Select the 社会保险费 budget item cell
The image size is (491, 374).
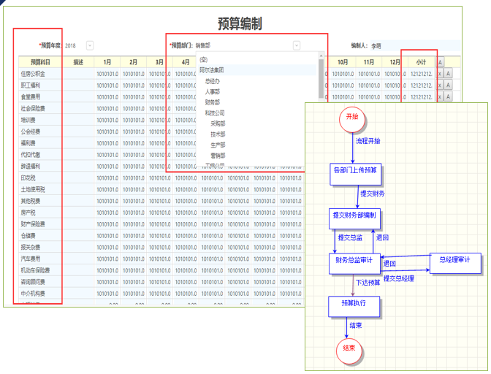40,108
